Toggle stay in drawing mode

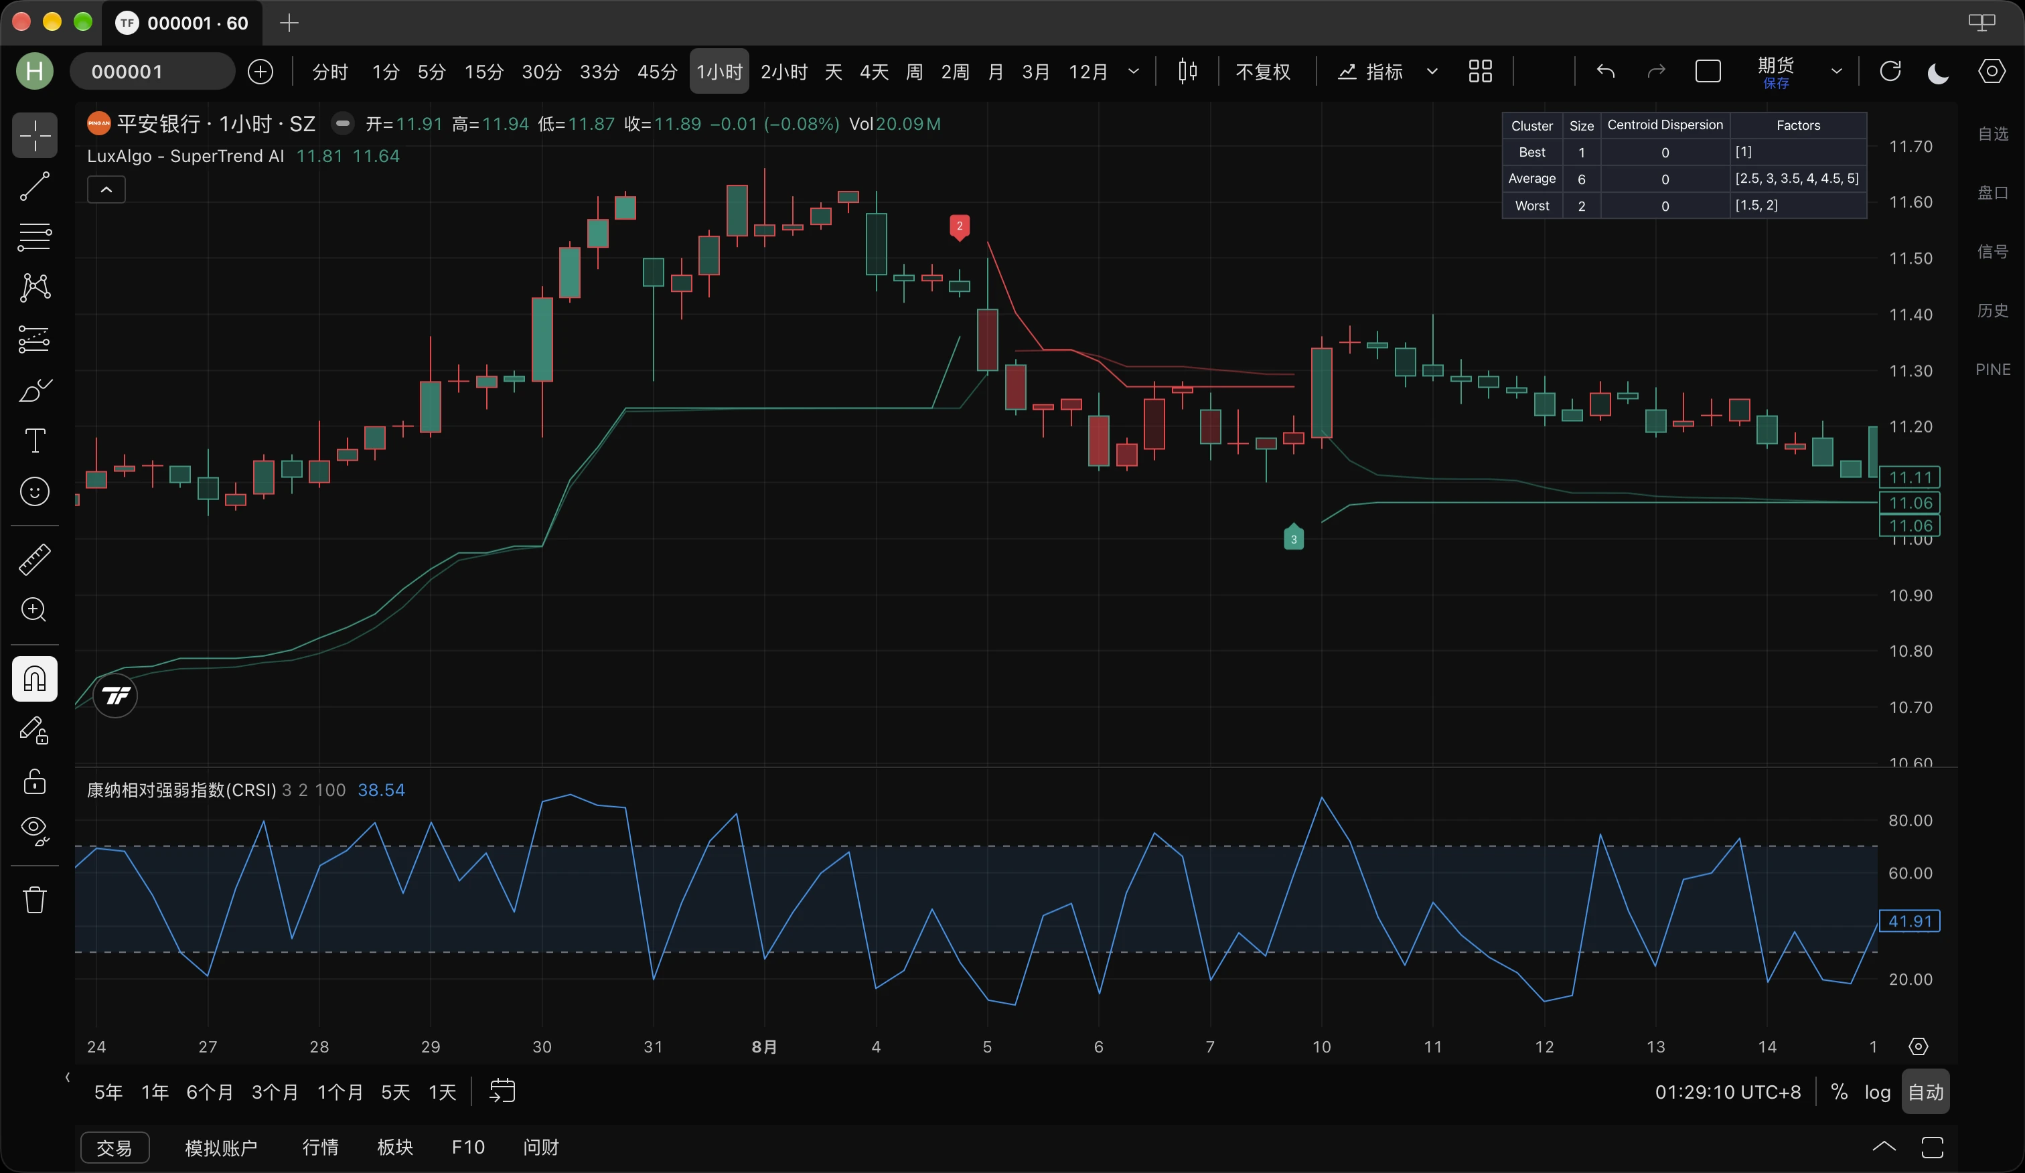[x=35, y=730]
